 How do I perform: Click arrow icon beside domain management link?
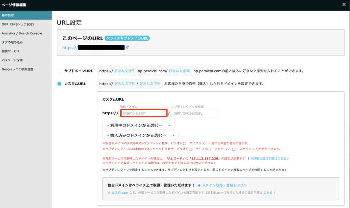(199, 185)
